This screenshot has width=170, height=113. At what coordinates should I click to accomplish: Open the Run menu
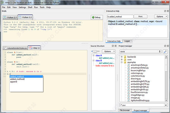(x=36, y=7)
